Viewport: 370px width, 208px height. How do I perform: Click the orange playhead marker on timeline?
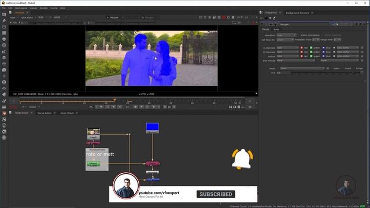coord(114,100)
